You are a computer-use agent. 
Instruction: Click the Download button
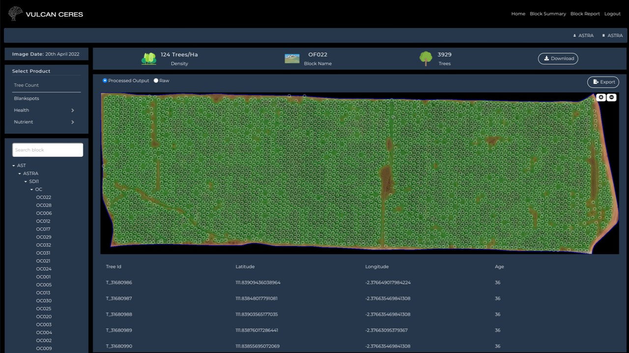click(558, 58)
